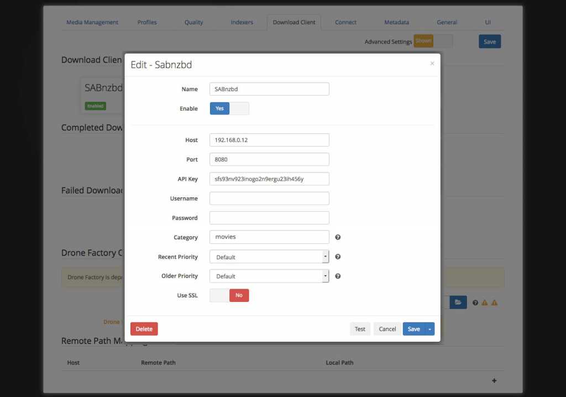The height and width of the screenshot is (397, 566).
Task: Close the Edit Sabnzbd dialog with the X
Action: click(432, 63)
